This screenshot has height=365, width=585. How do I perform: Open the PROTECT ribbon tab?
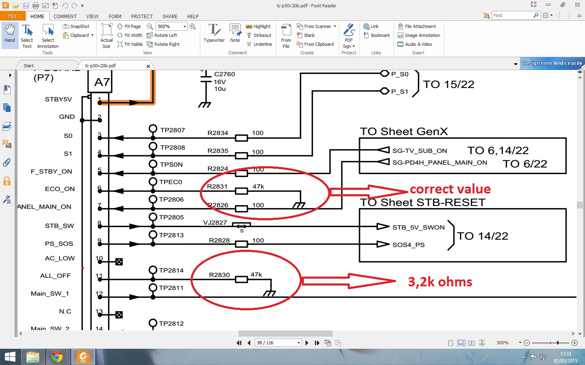click(x=142, y=17)
